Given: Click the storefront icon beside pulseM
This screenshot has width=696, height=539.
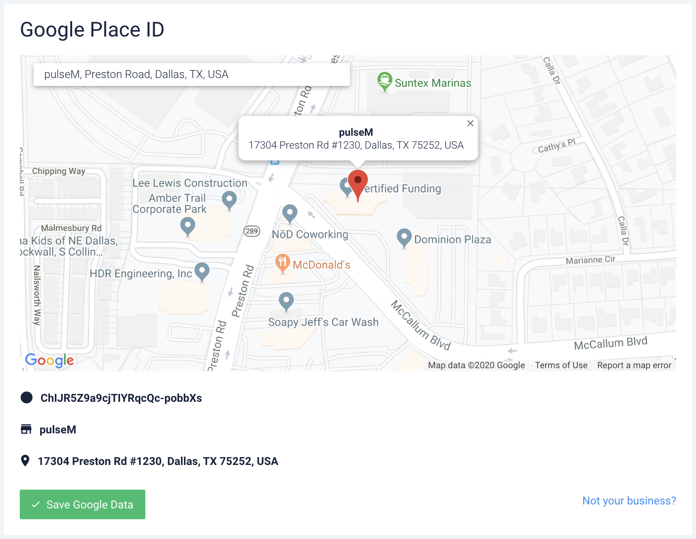Looking at the screenshot, I should pyautogui.click(x=26, y=429).
